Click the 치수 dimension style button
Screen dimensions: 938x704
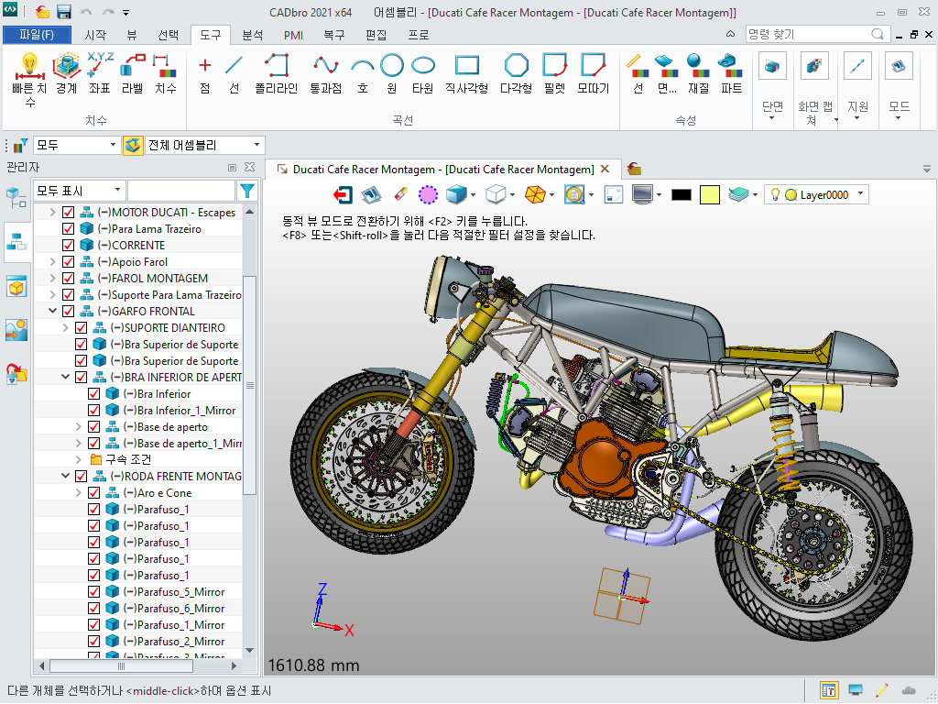click(x=165, y=73)
